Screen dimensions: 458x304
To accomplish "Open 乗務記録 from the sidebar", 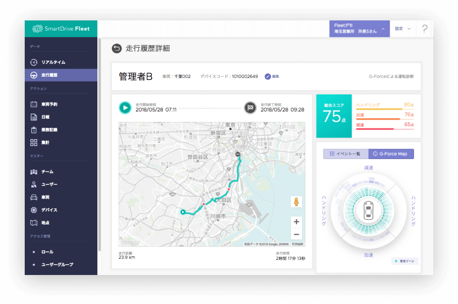I will click(61, 130).
